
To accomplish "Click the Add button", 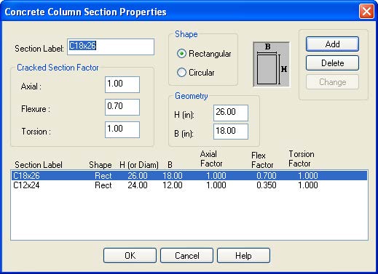I will (x=332, y=44).
